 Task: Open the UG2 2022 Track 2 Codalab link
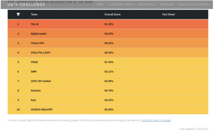[x=156, y=120]
